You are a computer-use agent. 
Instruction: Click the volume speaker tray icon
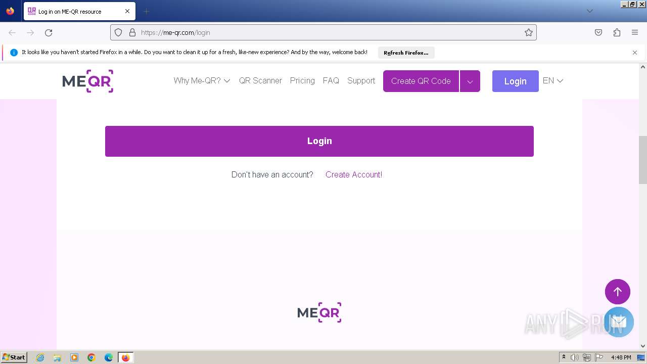pyautogui.click(x=575, y=357)
